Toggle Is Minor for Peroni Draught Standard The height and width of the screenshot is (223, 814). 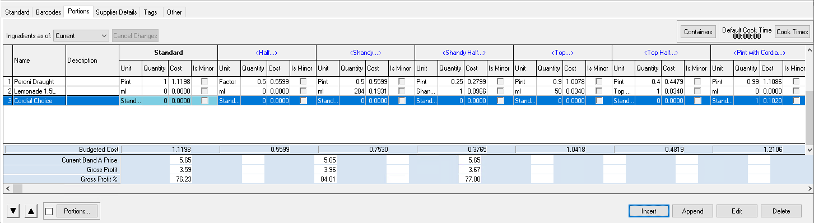pyautogui.click(x=204, y=81)
